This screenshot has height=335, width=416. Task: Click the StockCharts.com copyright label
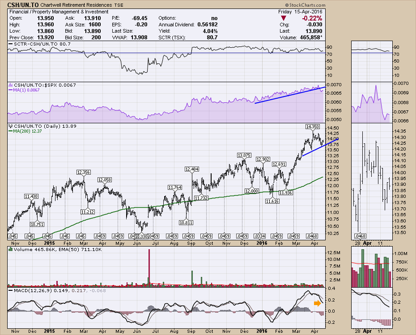point(306,5)
